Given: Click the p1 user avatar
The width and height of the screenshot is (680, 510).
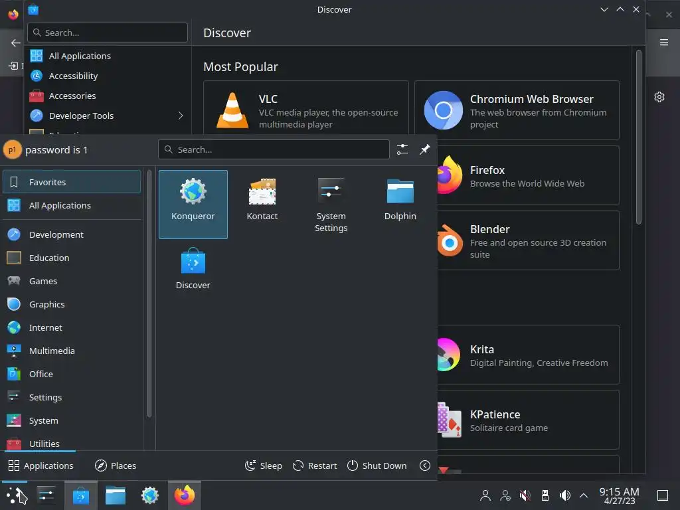Looking at the screenshot, I should tap(12, 149).
